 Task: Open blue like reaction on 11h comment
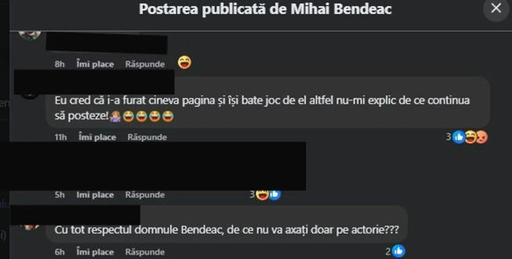point(459,137)
